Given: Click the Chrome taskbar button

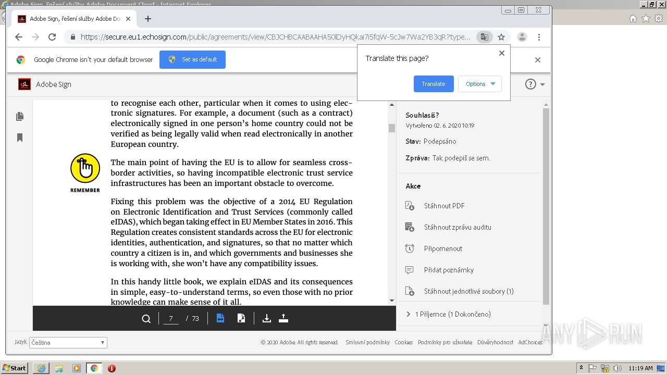Looking at the screenshot, I should 94,368.
